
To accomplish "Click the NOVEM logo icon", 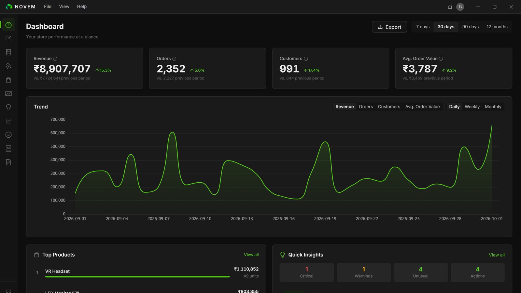I will coord(9,7).
